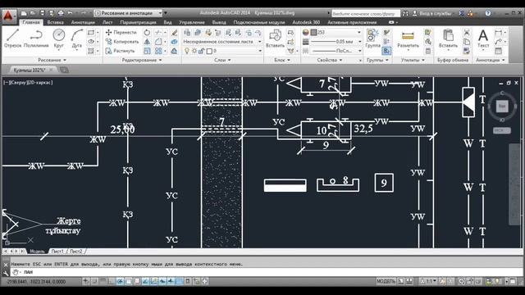This screenshot has height=295, width=525.
Task: Click the Plot printer icon in quick access
Action: coord(61,13)
